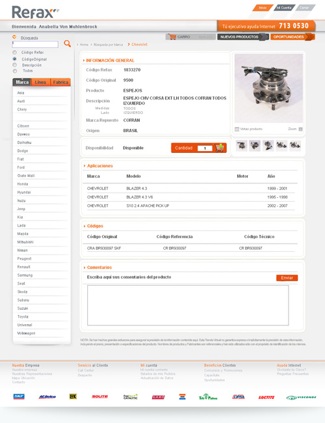Collapse the Códigos section
This screenshot has width=325, height=423.
pos(84,226)
